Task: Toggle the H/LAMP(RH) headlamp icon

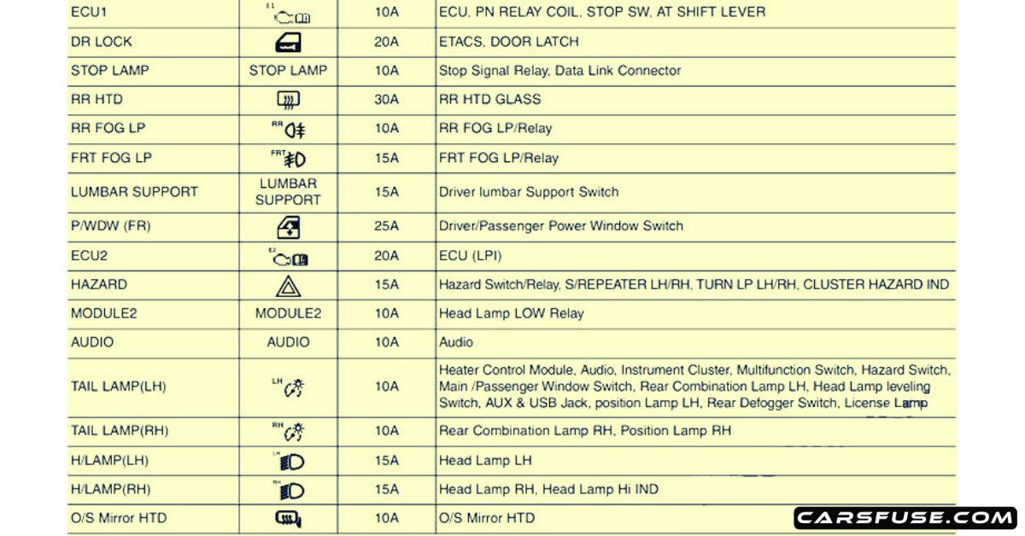Action: tap(289, 489)
